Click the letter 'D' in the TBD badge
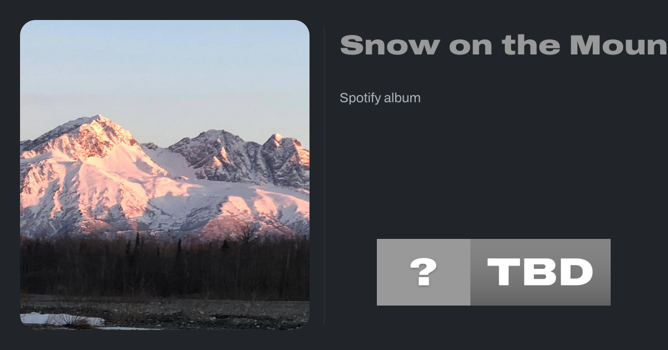This screenshot has height=350, width=668. [x=577, y=272]
